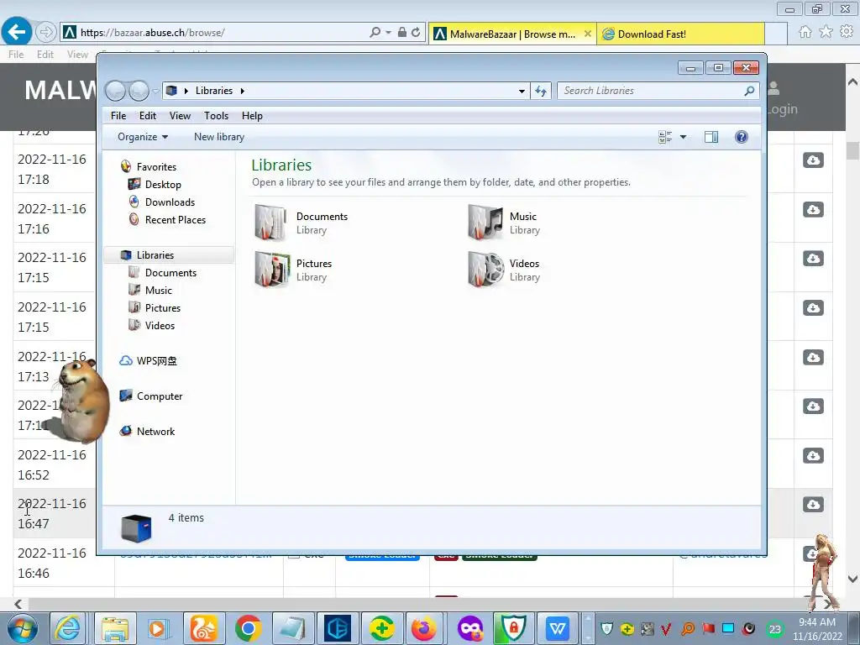Expand breadcrumb arrow before Libraries
Image resolution: width=860 pixels, height=645 pixels.
186,91
